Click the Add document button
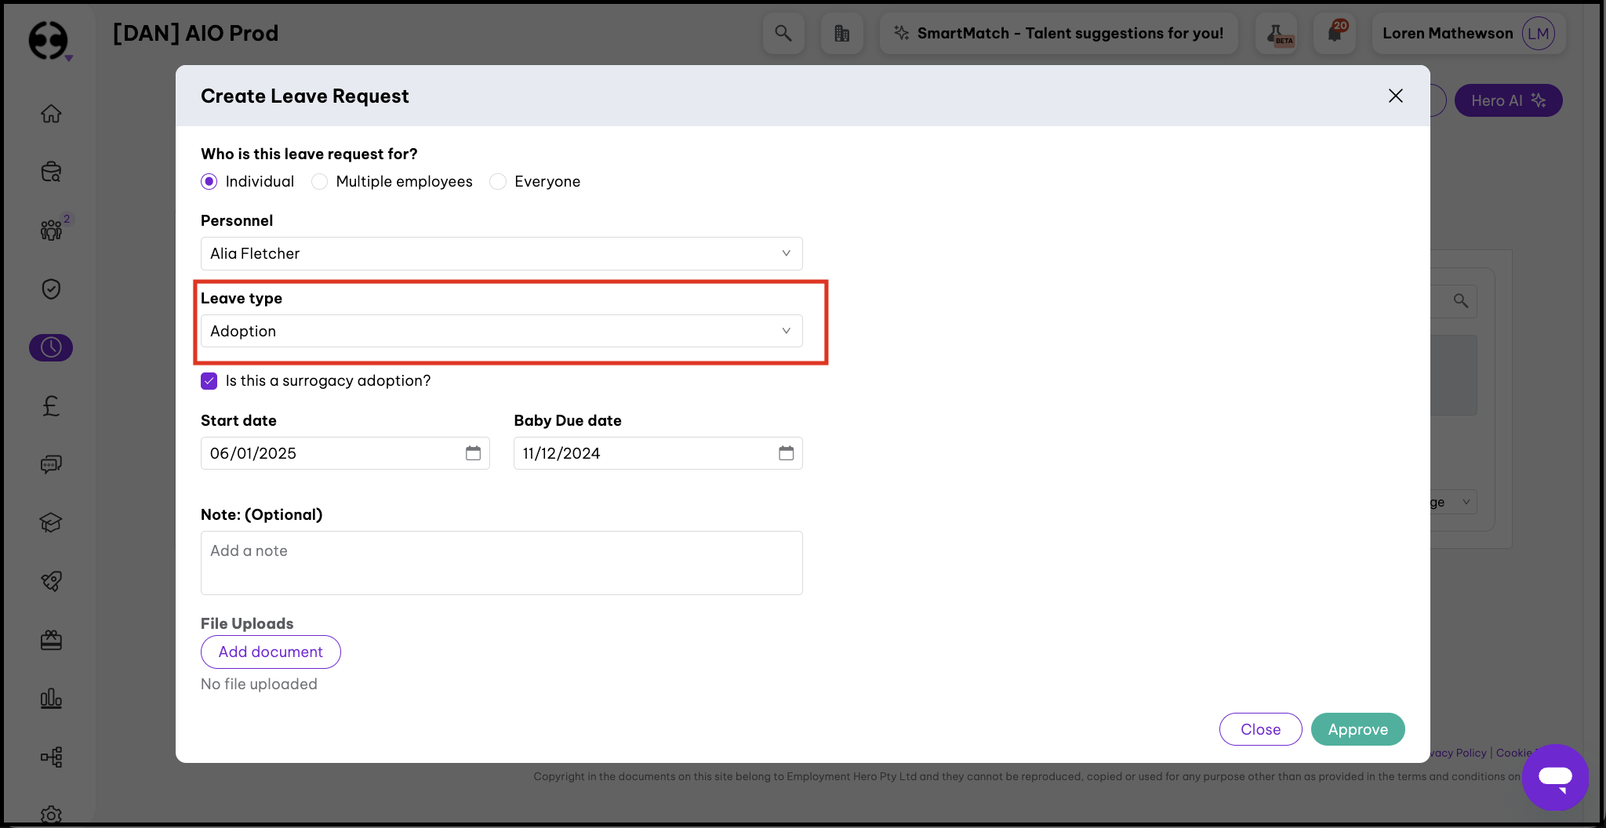1606x828 pixels. point(271,652)
